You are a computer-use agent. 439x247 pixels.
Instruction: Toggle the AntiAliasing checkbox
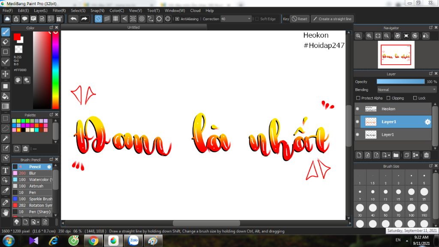pos(177,19)
